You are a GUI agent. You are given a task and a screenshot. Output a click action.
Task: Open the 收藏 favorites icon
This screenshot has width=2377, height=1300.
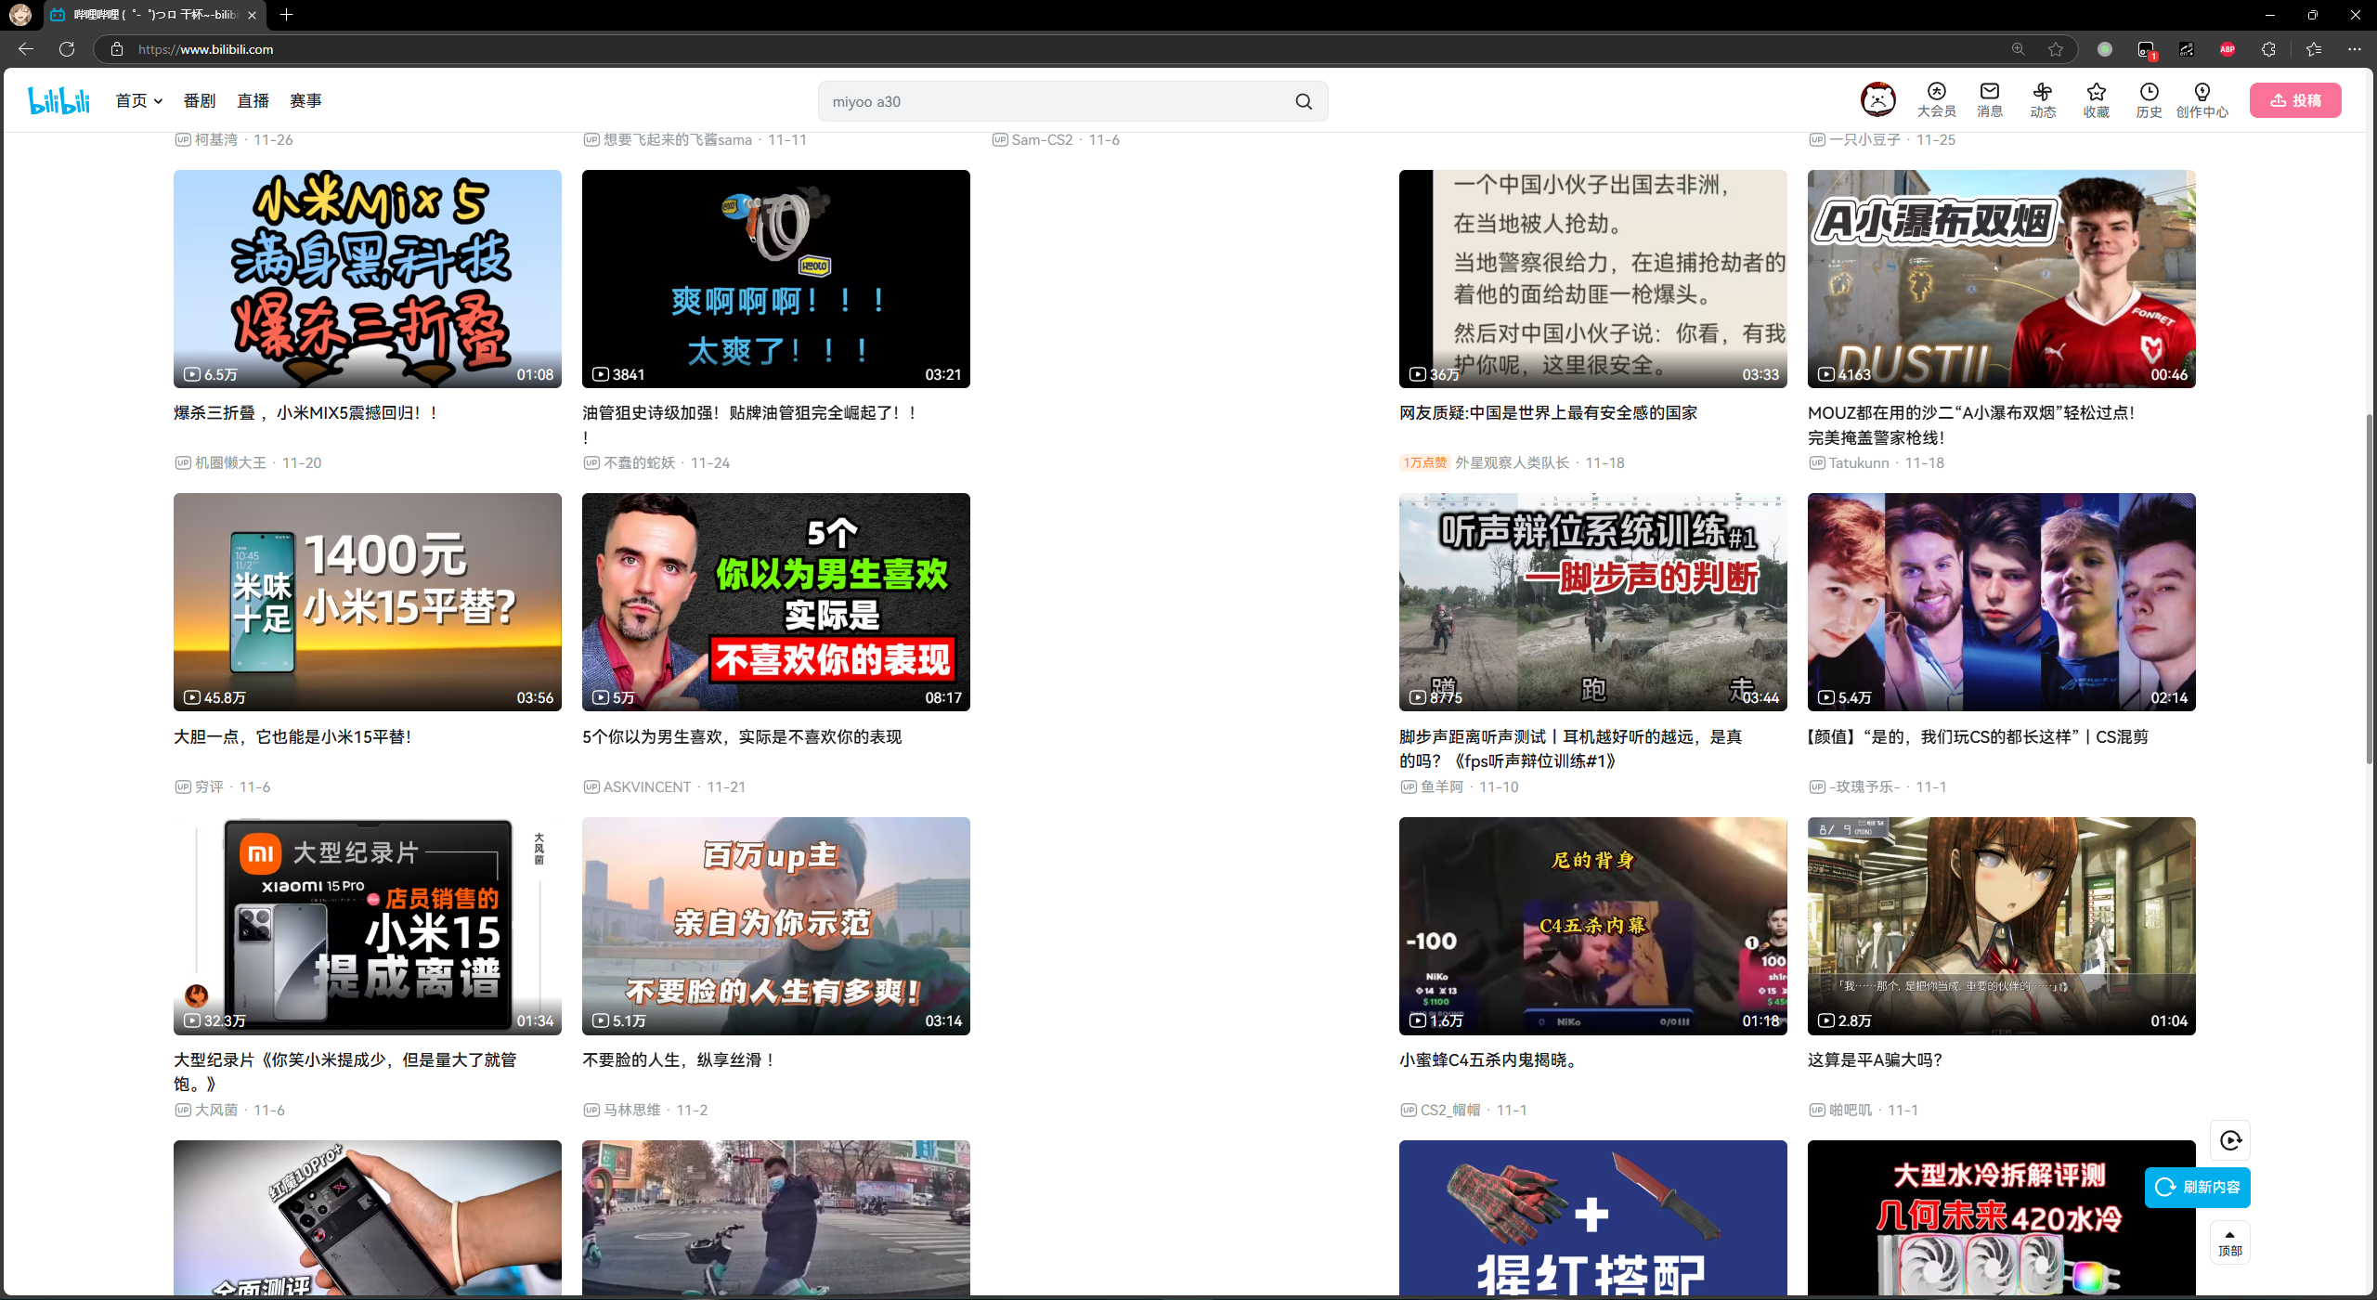(2096, 100)
